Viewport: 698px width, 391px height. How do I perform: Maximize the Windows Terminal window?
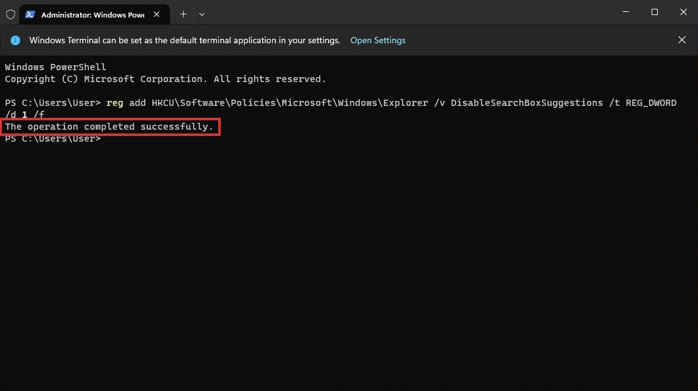[654, 12]
